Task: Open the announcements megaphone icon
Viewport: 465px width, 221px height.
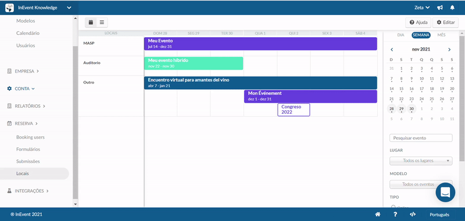Action: pos(440,8)
